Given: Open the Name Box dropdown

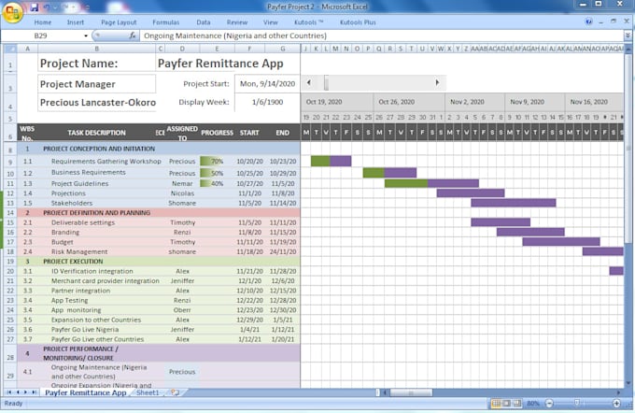Looking at the screenshot, I should [86, 36].
